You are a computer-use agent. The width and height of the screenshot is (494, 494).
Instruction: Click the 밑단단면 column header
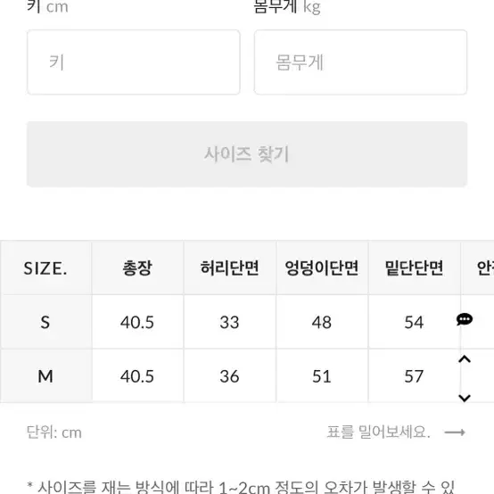click(x=414, y=268)
